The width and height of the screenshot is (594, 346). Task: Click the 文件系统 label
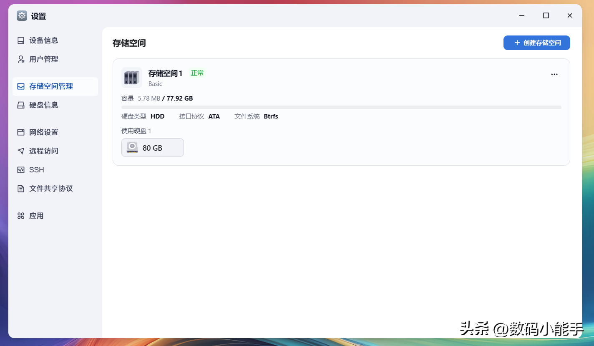click(247, 116)
